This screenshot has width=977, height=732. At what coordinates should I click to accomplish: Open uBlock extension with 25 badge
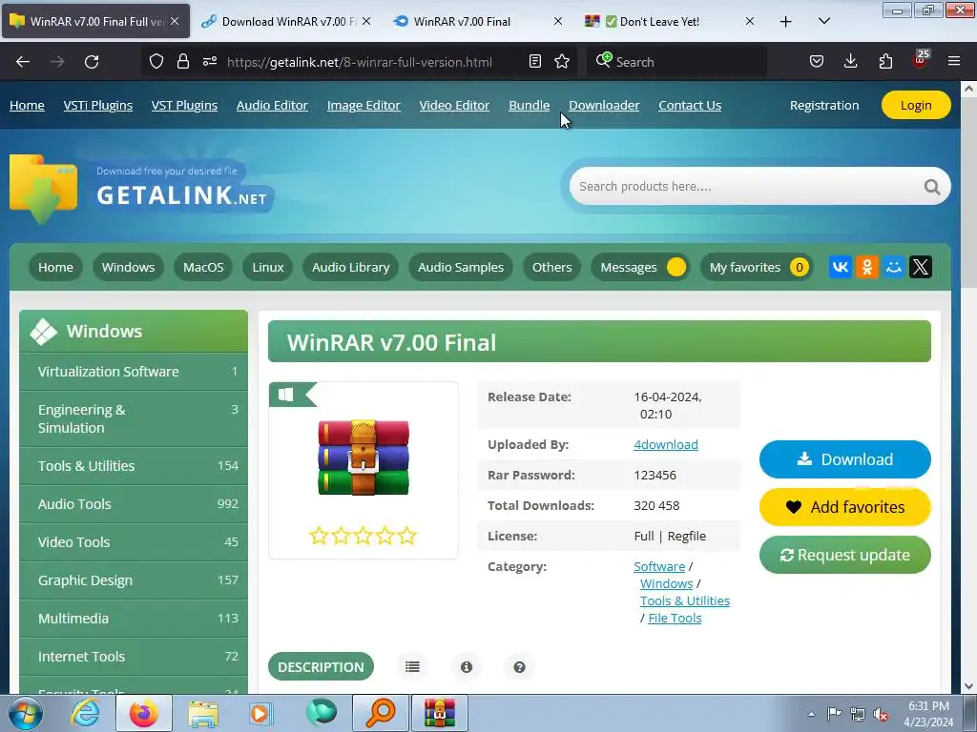click(x=921, y=60)
